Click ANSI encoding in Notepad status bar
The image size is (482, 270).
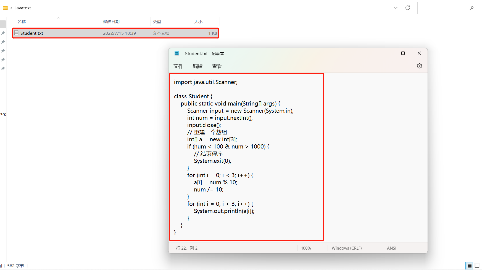[x=392, y=248]
